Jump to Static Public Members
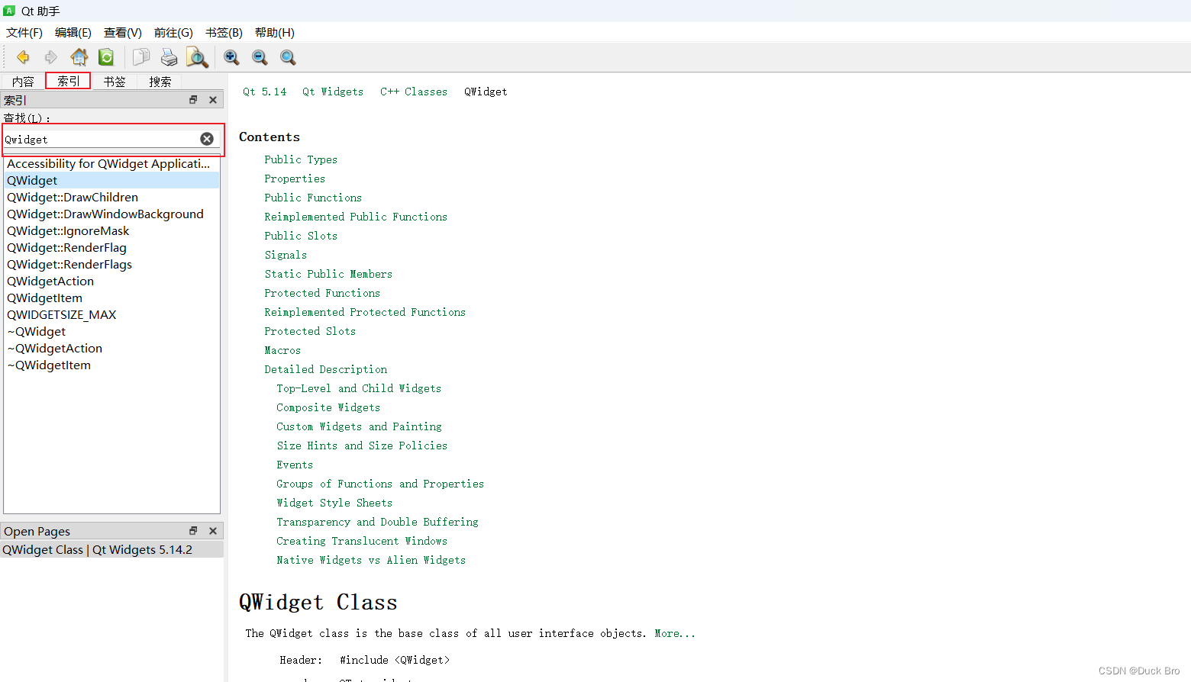This screenshot has height=682, width=1191. (328, 274)
